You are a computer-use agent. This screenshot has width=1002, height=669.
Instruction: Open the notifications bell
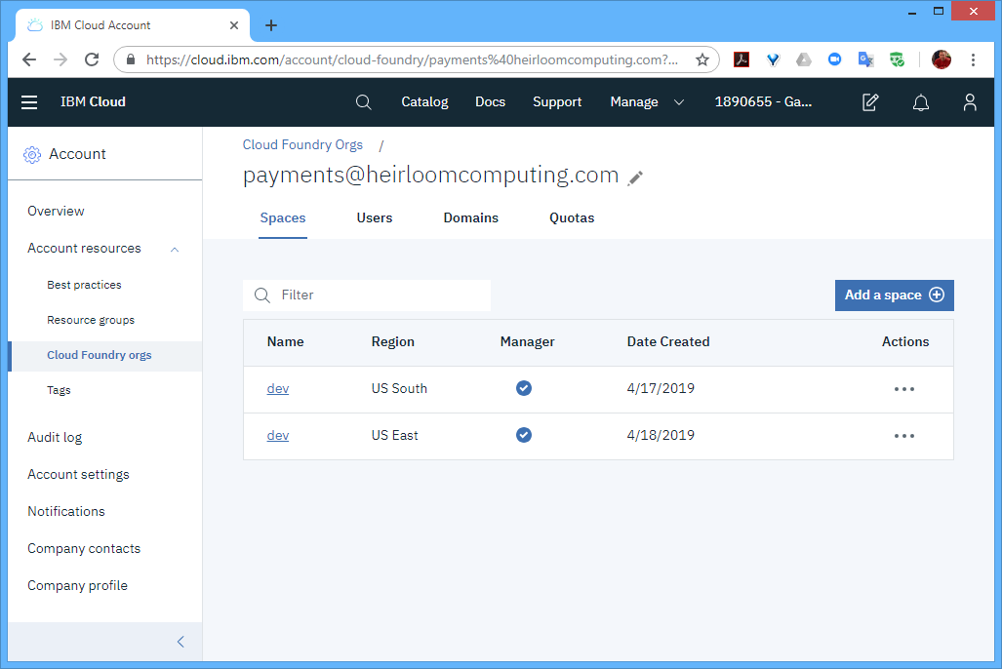(921, 102)
